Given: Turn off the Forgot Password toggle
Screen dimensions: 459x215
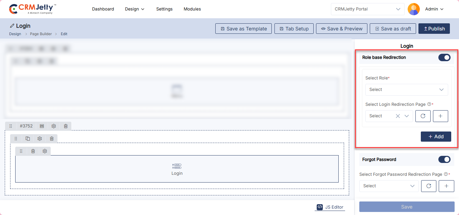Looking at the screenshot, I should click(x=444, y=160).
